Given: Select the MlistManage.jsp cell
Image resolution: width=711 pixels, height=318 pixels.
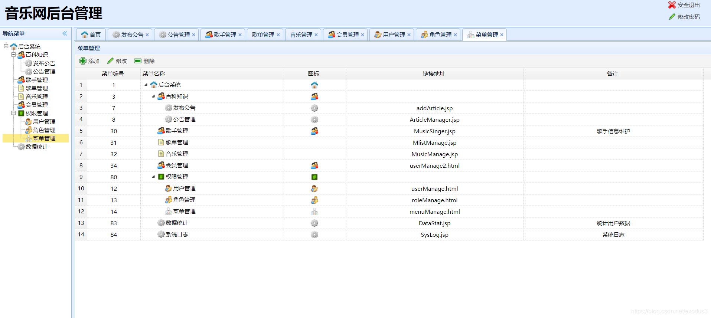Looking at the screenshot, I should 435,142.
